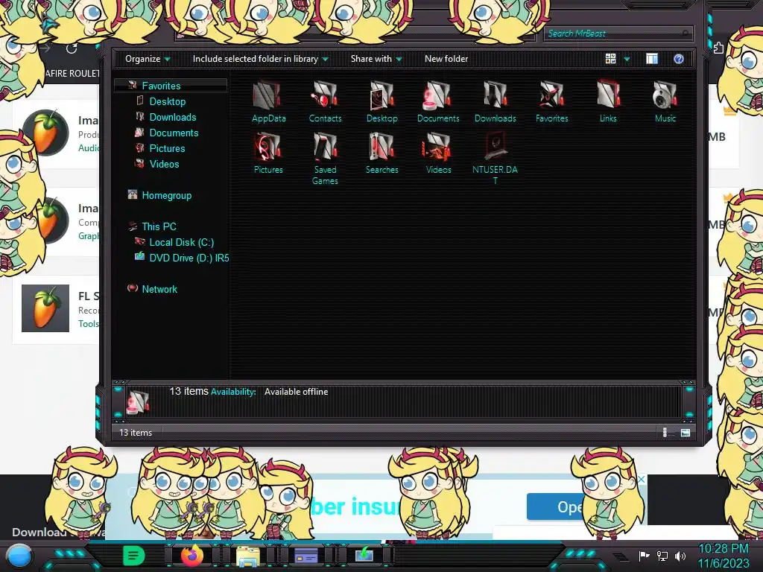The height and width of the screenshot is (572, 763).
Task: Open Homegroup in the navigation pane
Action: tap(166, 196)
